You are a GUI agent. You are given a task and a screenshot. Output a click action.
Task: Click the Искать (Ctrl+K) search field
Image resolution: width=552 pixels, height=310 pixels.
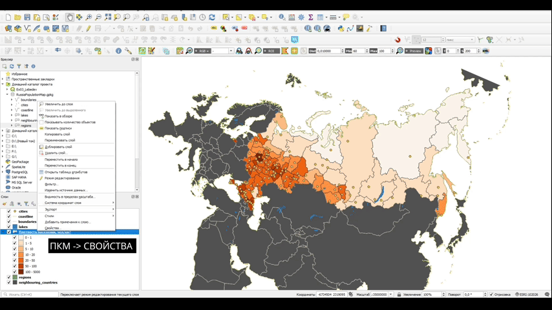pos(29,294)
